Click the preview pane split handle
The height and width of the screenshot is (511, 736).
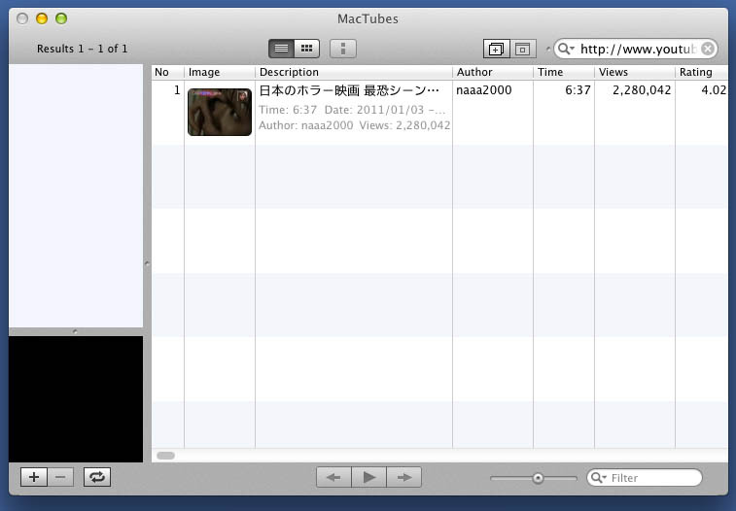coord(75,331)
